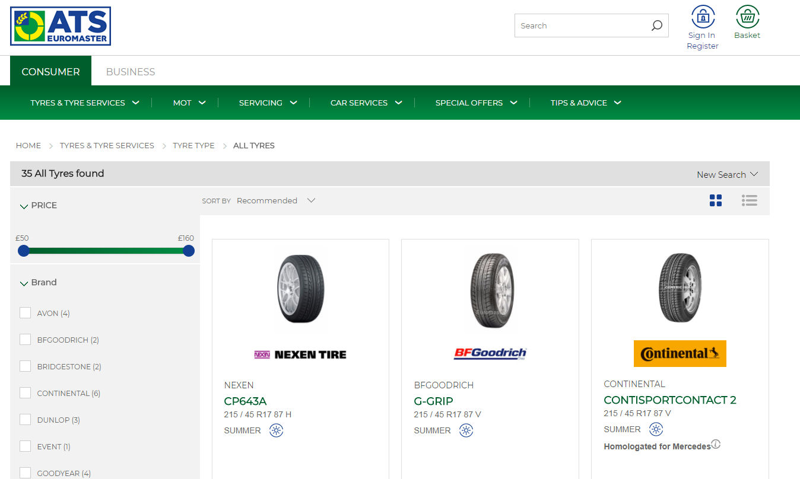This screenshot has width=800, height=479.
Task: Expand the Servicing menu
Action: (268, 103)
